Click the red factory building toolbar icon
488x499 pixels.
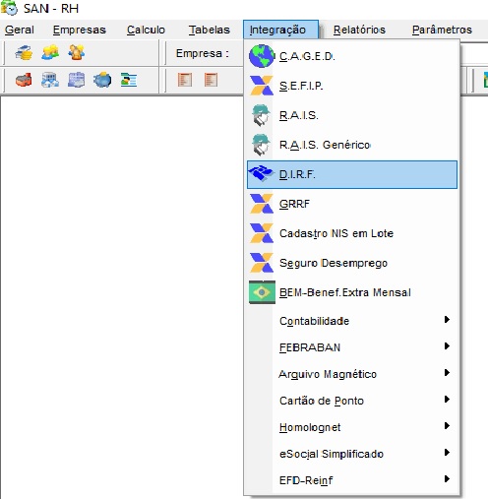click(24, 80)
